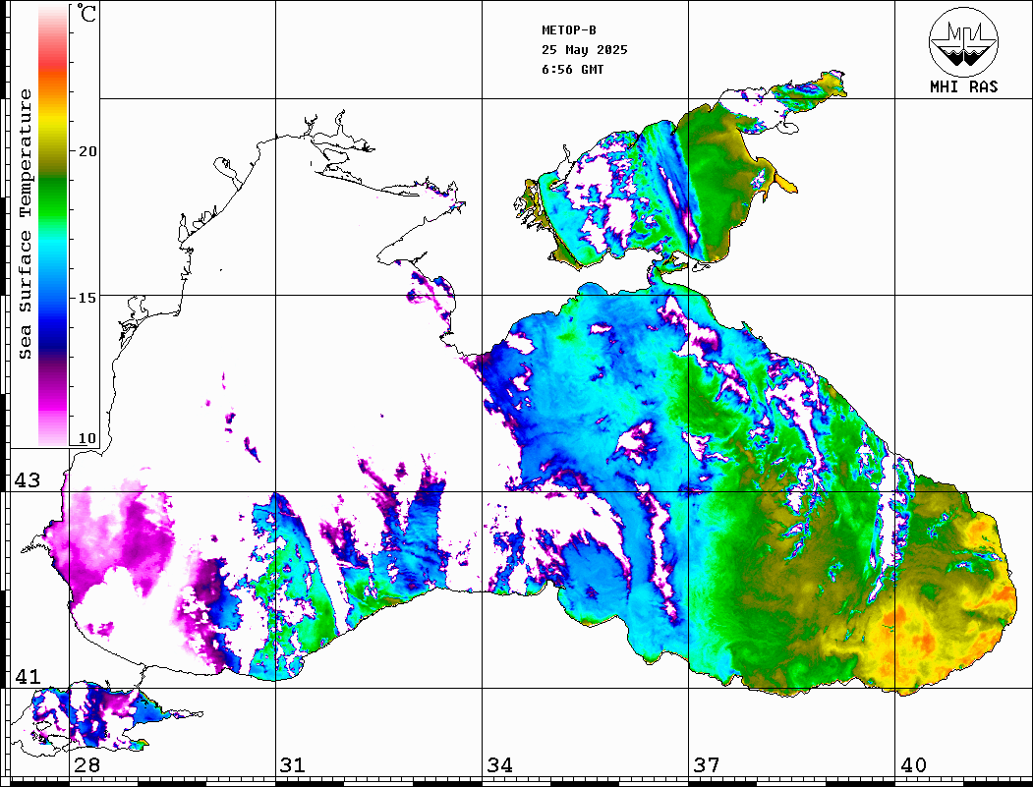Click longitude label "31"
Image resolution: width=1033 pixels, height=787 pixels.
pos(293,765)
